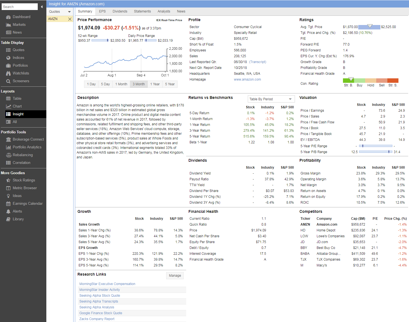Select LOW Lowe's Companies competitor row
Screen dimensions: 409x322
point(353,236)
